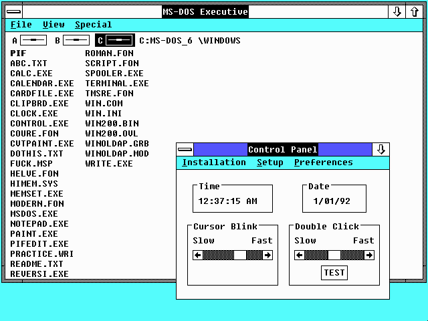The image size is (428, 321).
Task: Select SCRIPT.FON in the file list
Action: (x=112, y=64)
